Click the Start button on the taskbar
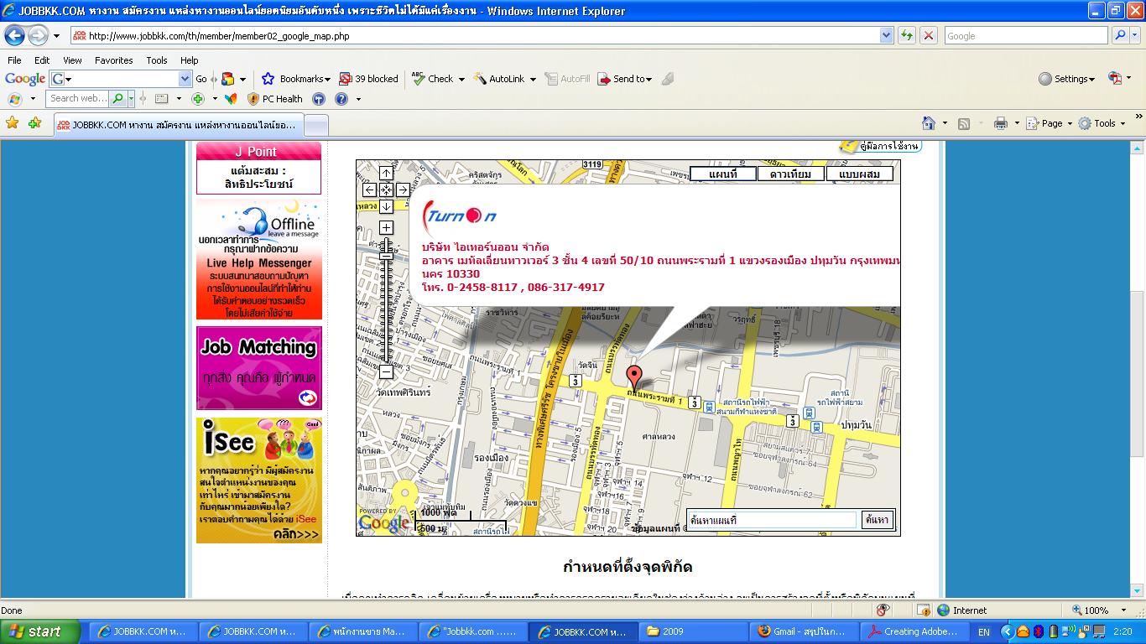Image resolution: width=1146 pixels, height=644 pixels. click(x=40, y=631)
